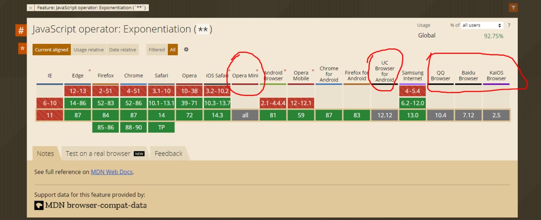Viewport: 541px width, 220px height.
Task: Click iOS Safari 3.2-10.2 cell
Action: tap(217, 91)
